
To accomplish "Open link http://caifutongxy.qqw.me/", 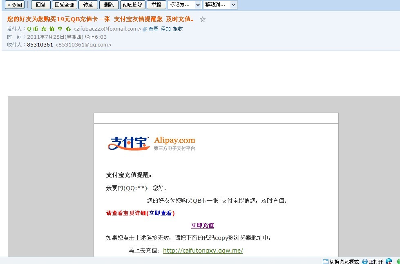I will (203, 251).
